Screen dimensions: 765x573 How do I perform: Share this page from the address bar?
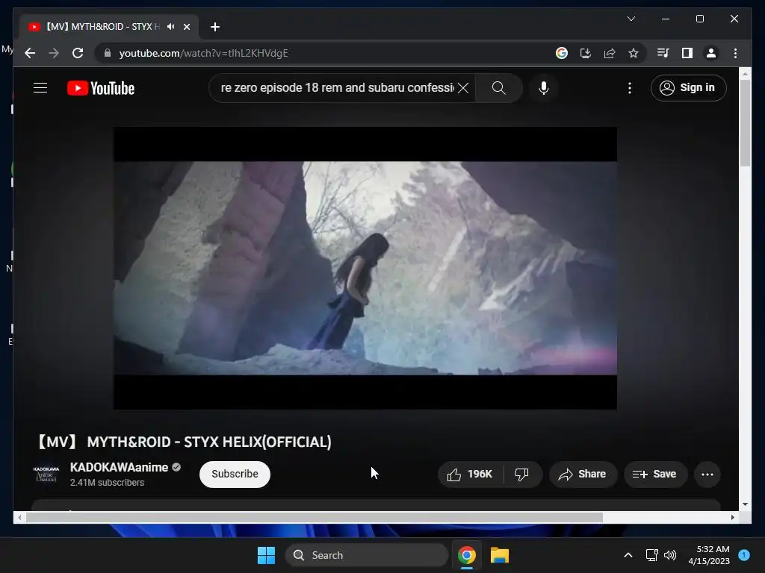(x=610, y=53)
